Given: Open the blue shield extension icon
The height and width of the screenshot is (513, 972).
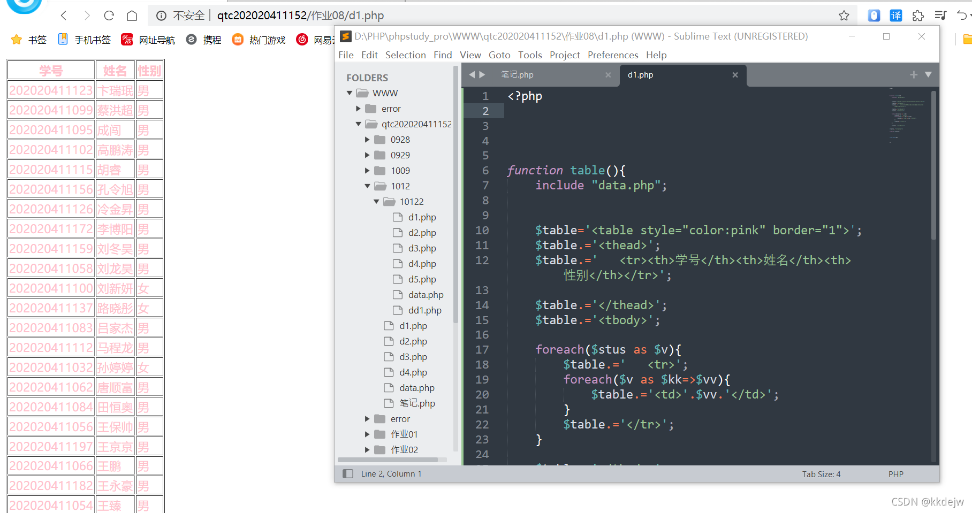Looking at the screenshot, I should (x=874, y=16).
